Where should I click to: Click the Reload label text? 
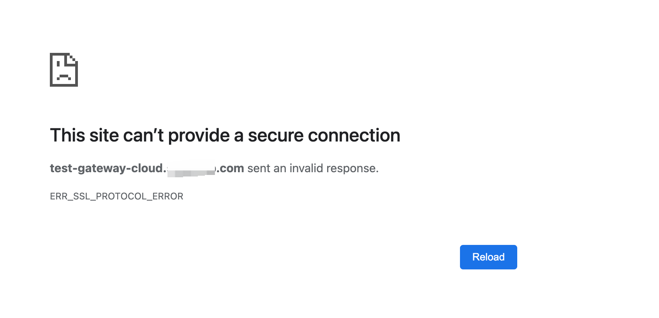pyautogui.click(x=488, y=257)
